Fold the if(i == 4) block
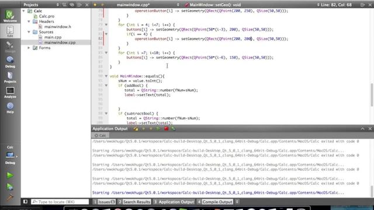Screen dimensions: 374x210 [x=106, y=34]
